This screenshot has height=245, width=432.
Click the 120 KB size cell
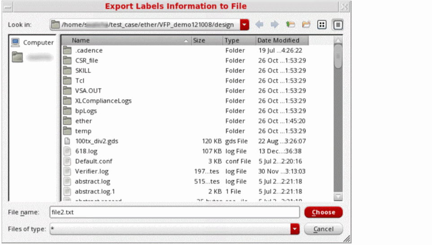tap(212, 142)
